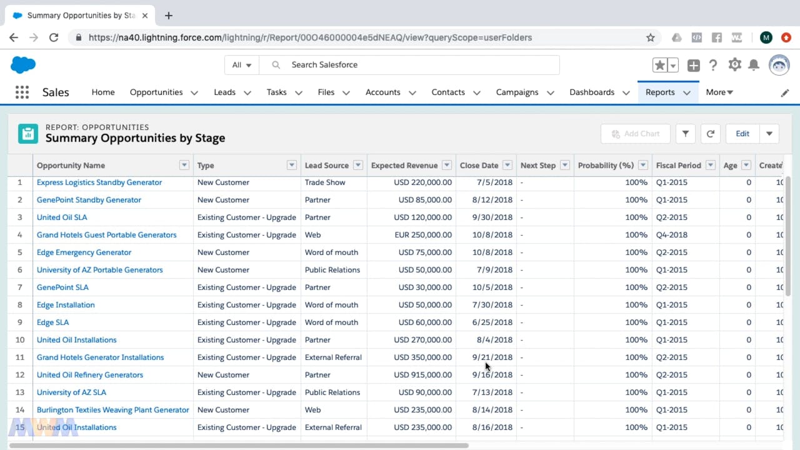Open the Setup gear icon
Image resolution: width=800 pixels, height=450 pixels.
click(x=735, y=65)
